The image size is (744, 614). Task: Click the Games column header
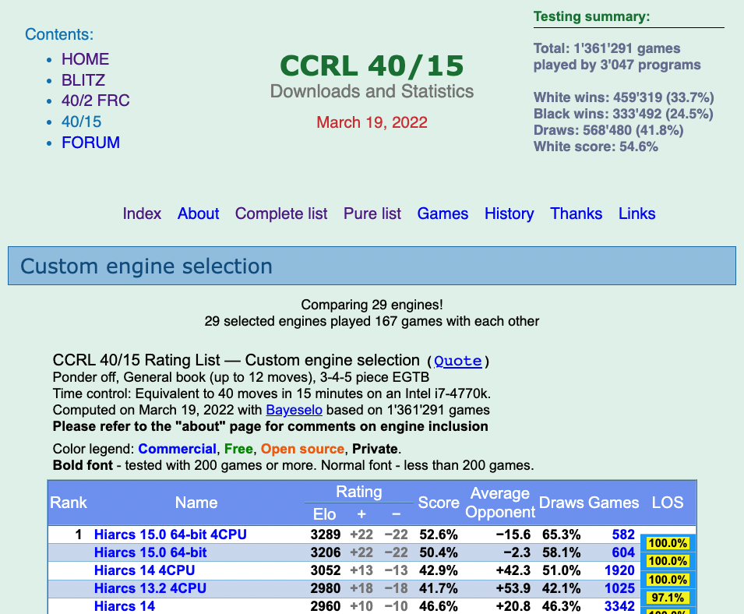[x=614, y=503]
